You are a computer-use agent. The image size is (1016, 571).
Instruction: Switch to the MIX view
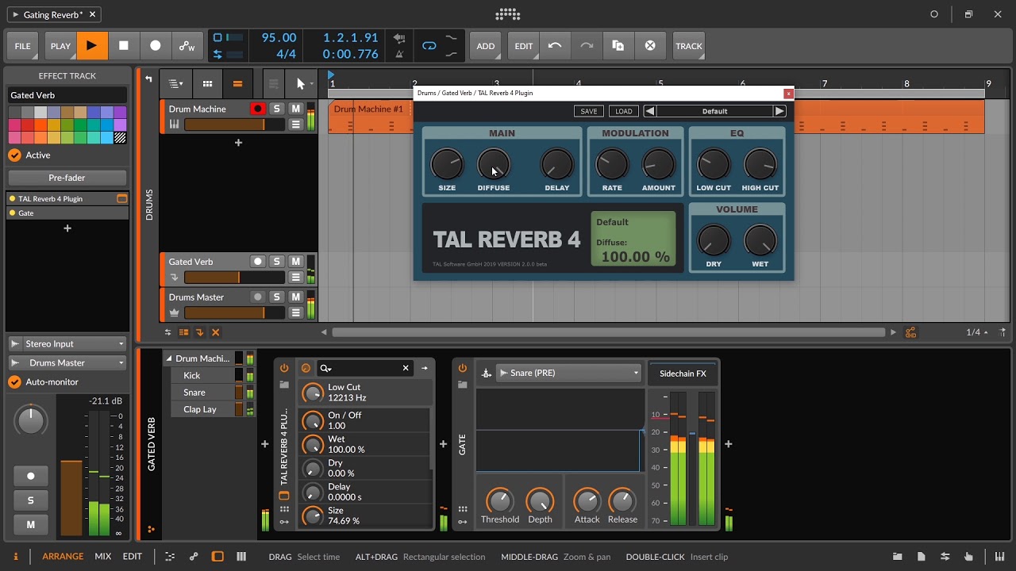pyautogui.click(x=103, y=557)
